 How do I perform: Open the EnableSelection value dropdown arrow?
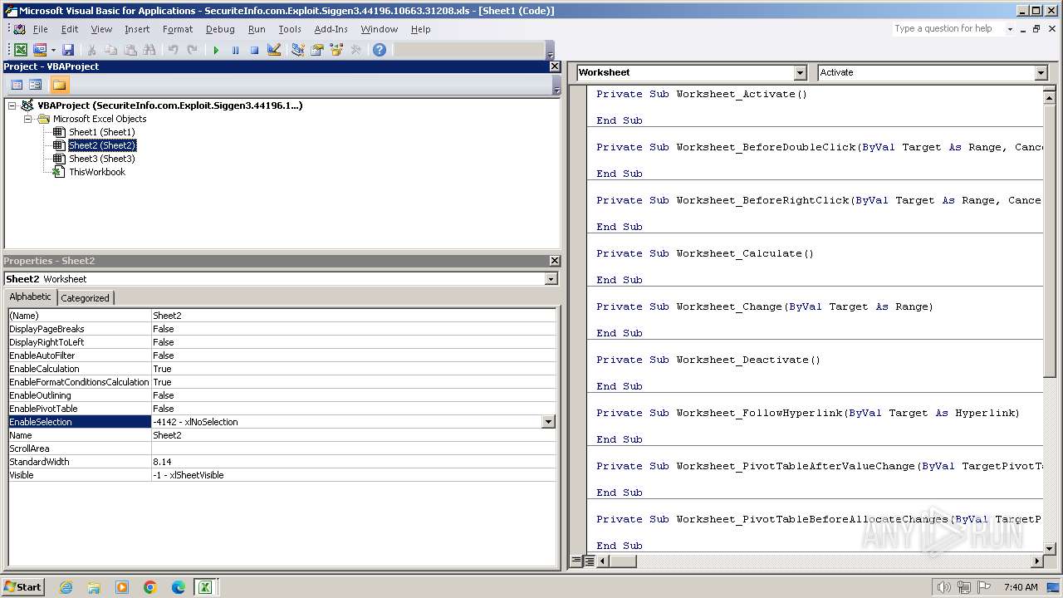(548, 422)
